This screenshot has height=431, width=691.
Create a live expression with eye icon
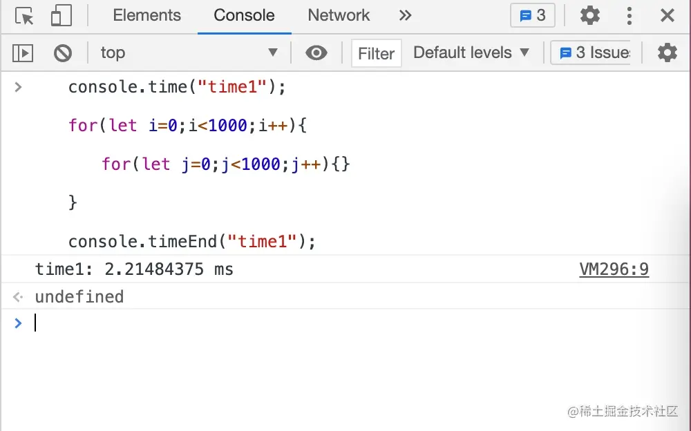click(316, 53)
